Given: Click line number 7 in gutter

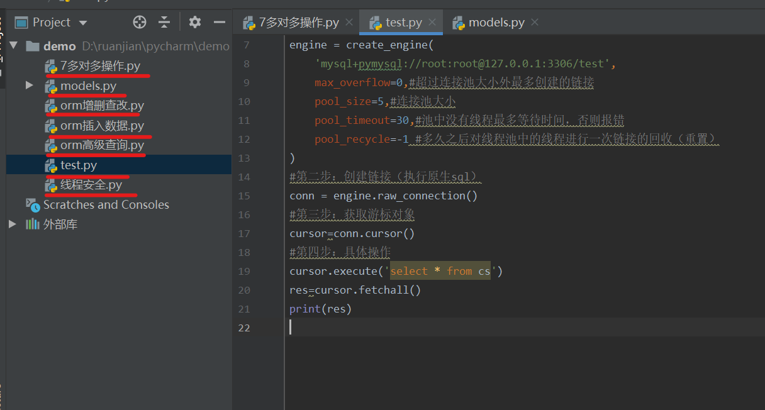Looking at the screenshot, I should click(x=246, y=45).
